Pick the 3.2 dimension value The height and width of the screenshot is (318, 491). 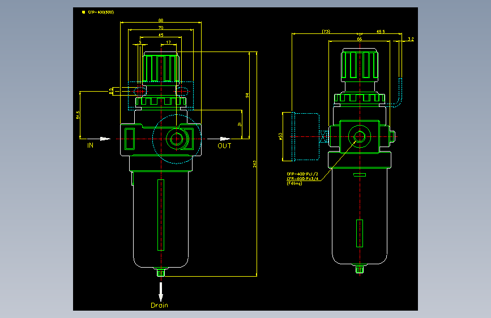click(411, 39)
